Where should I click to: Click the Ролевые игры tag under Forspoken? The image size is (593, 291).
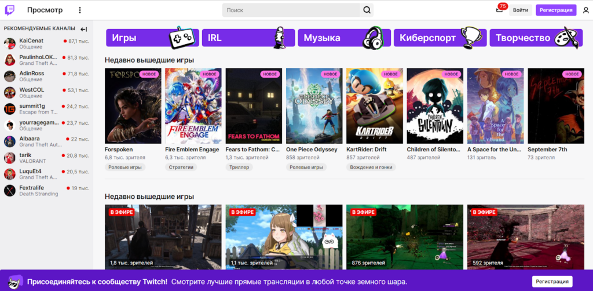click(x=125, y=167)
